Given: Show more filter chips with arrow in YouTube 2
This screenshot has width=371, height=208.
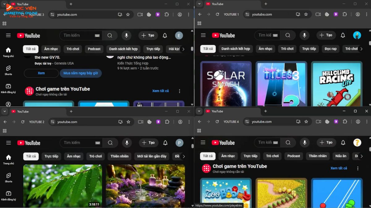Looking at the screenshot, I should (184, 156).
